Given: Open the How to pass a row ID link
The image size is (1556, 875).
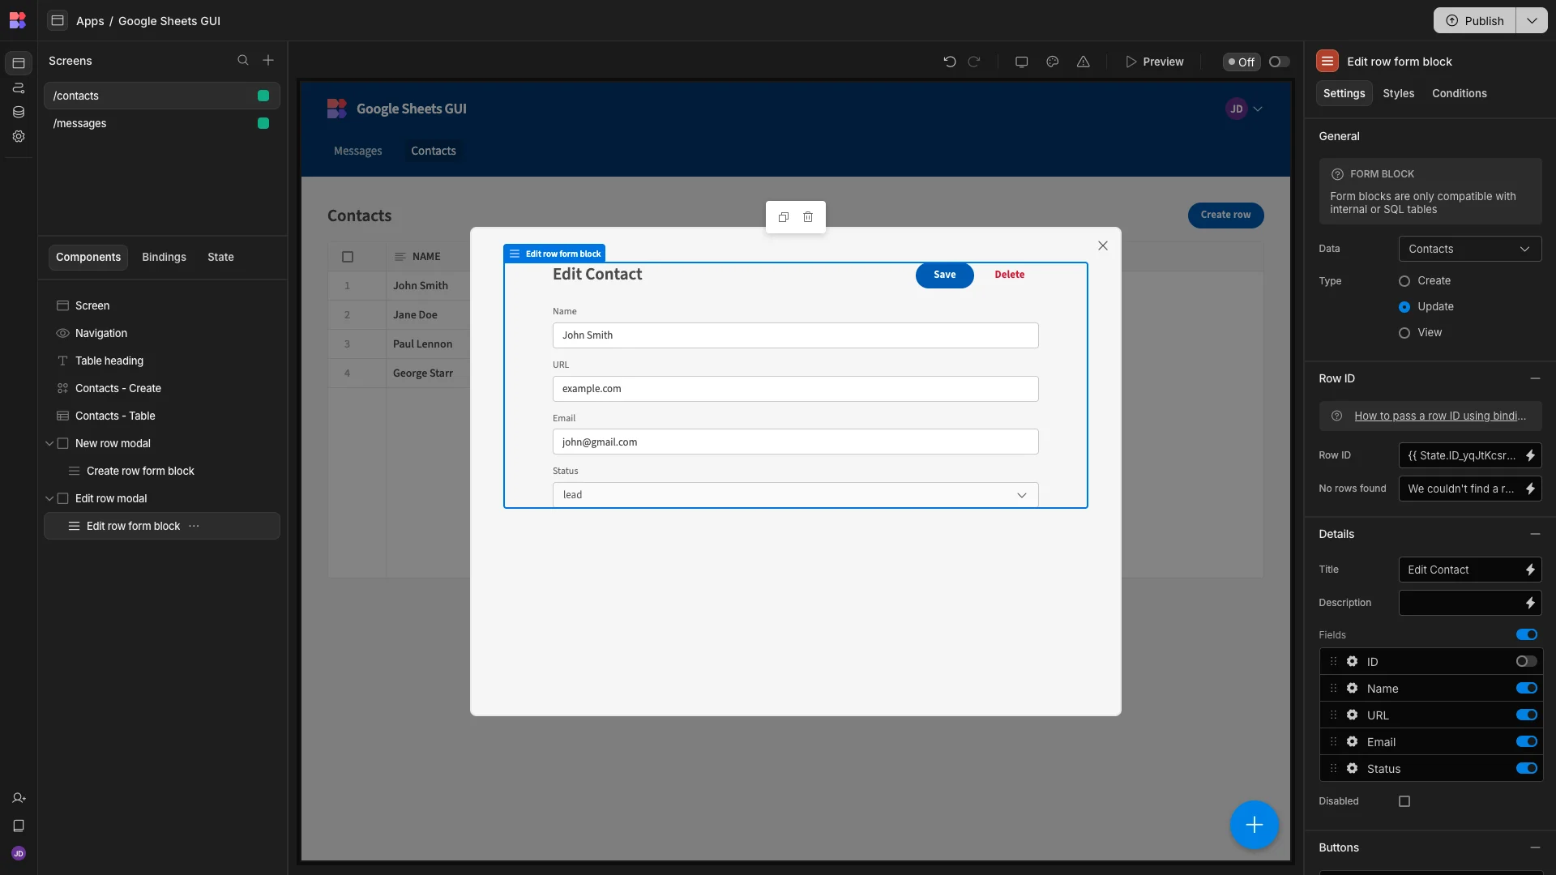Looking at the screenshot, I should click(x=1440, y=416).
